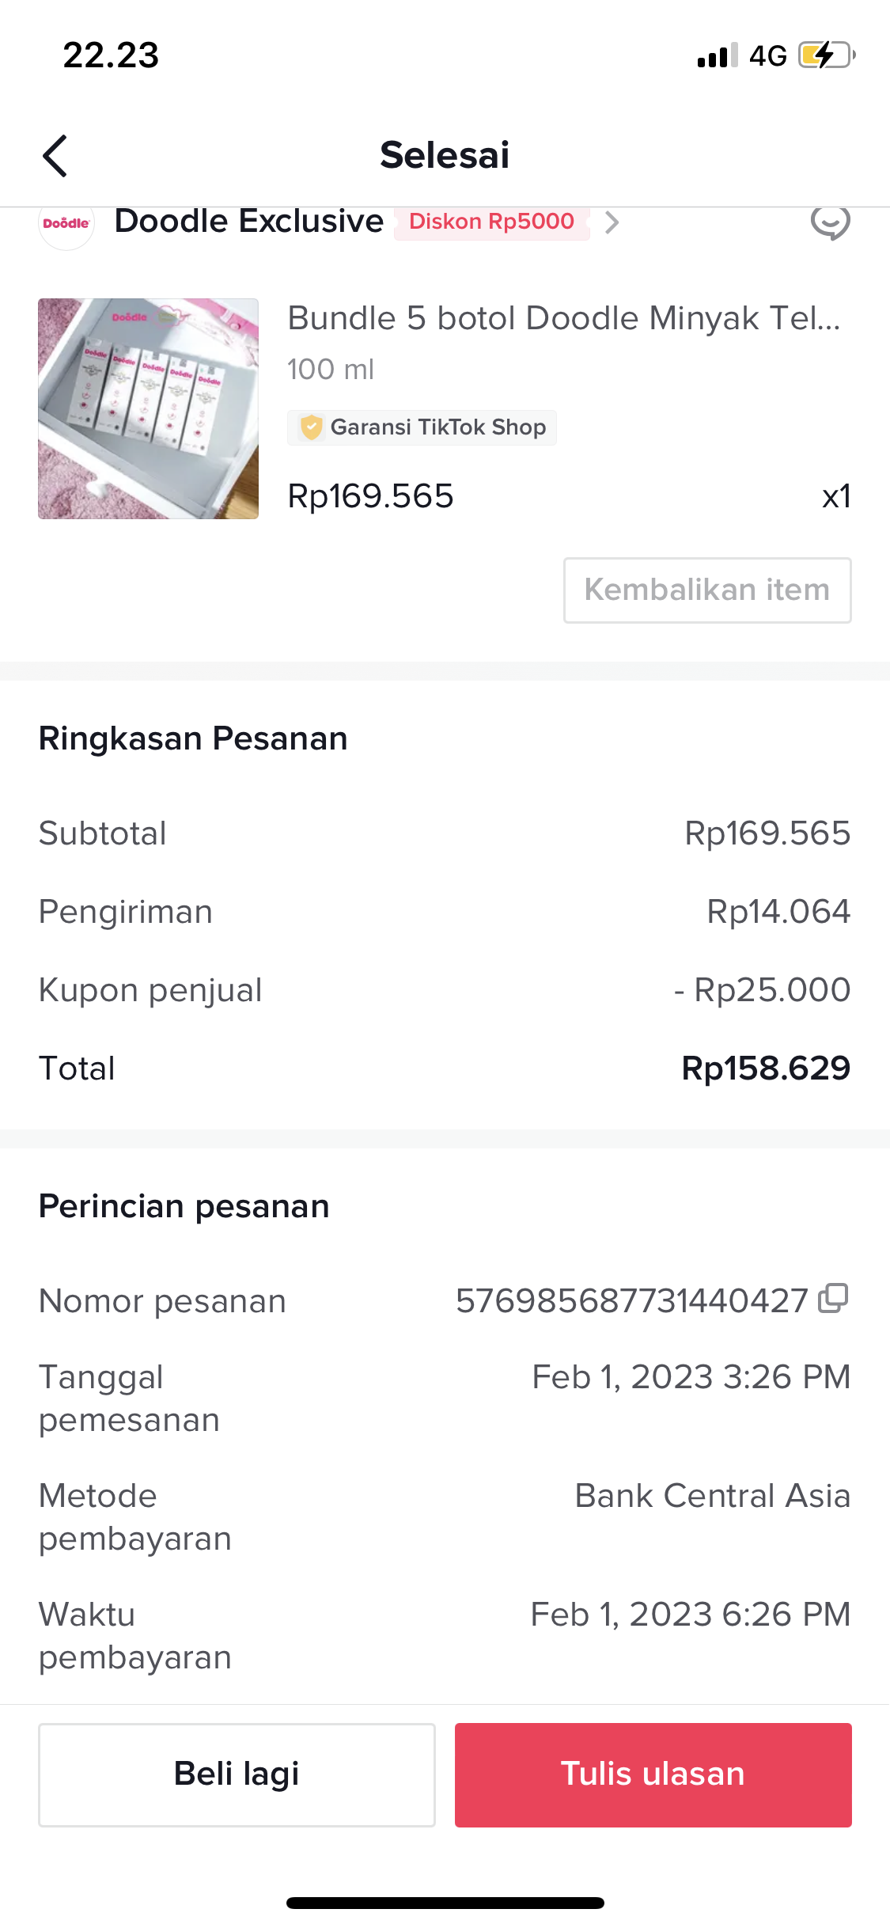The height and width of the screenshot is (1928, 890).
Task: Open the product bundle thumbnail
Action: [x=149, y=408]
